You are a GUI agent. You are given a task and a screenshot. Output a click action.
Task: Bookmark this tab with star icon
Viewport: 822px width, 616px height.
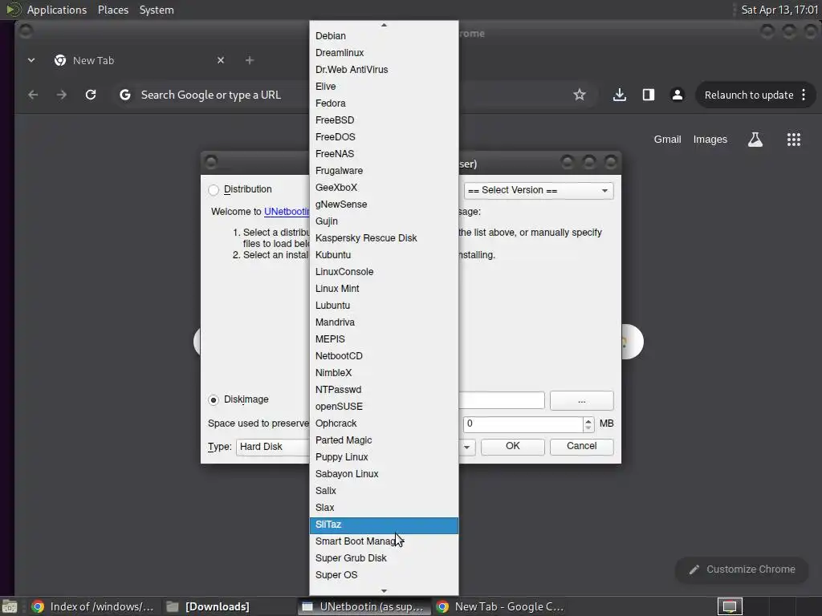[x=580, y=95]
